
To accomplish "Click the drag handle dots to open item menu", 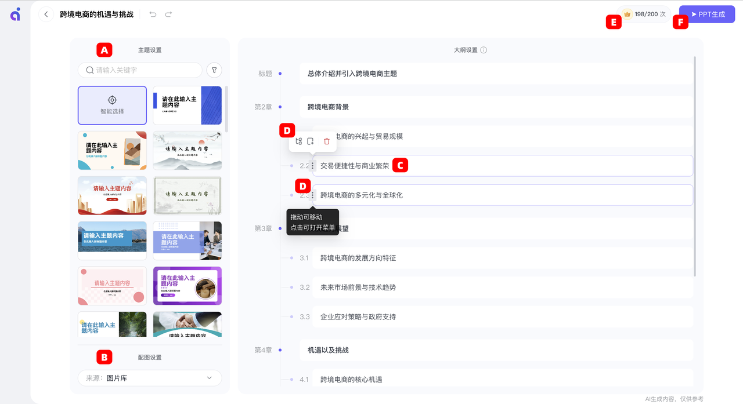I will [312, 195].
